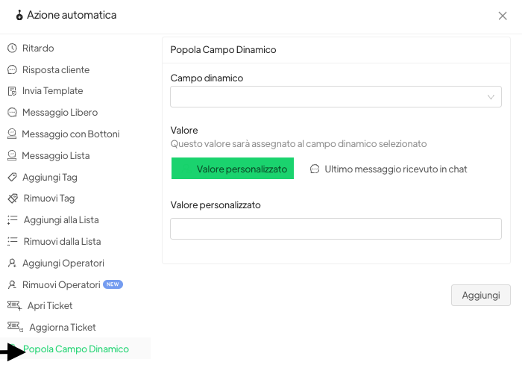Click the Campo dinamico chevron arrow

[x=491, y=97]
